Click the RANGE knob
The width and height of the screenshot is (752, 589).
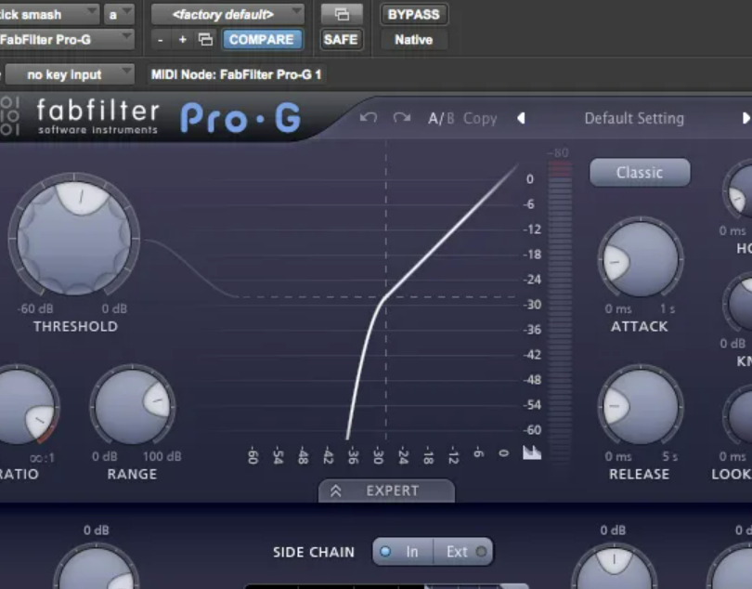[133, 406]
